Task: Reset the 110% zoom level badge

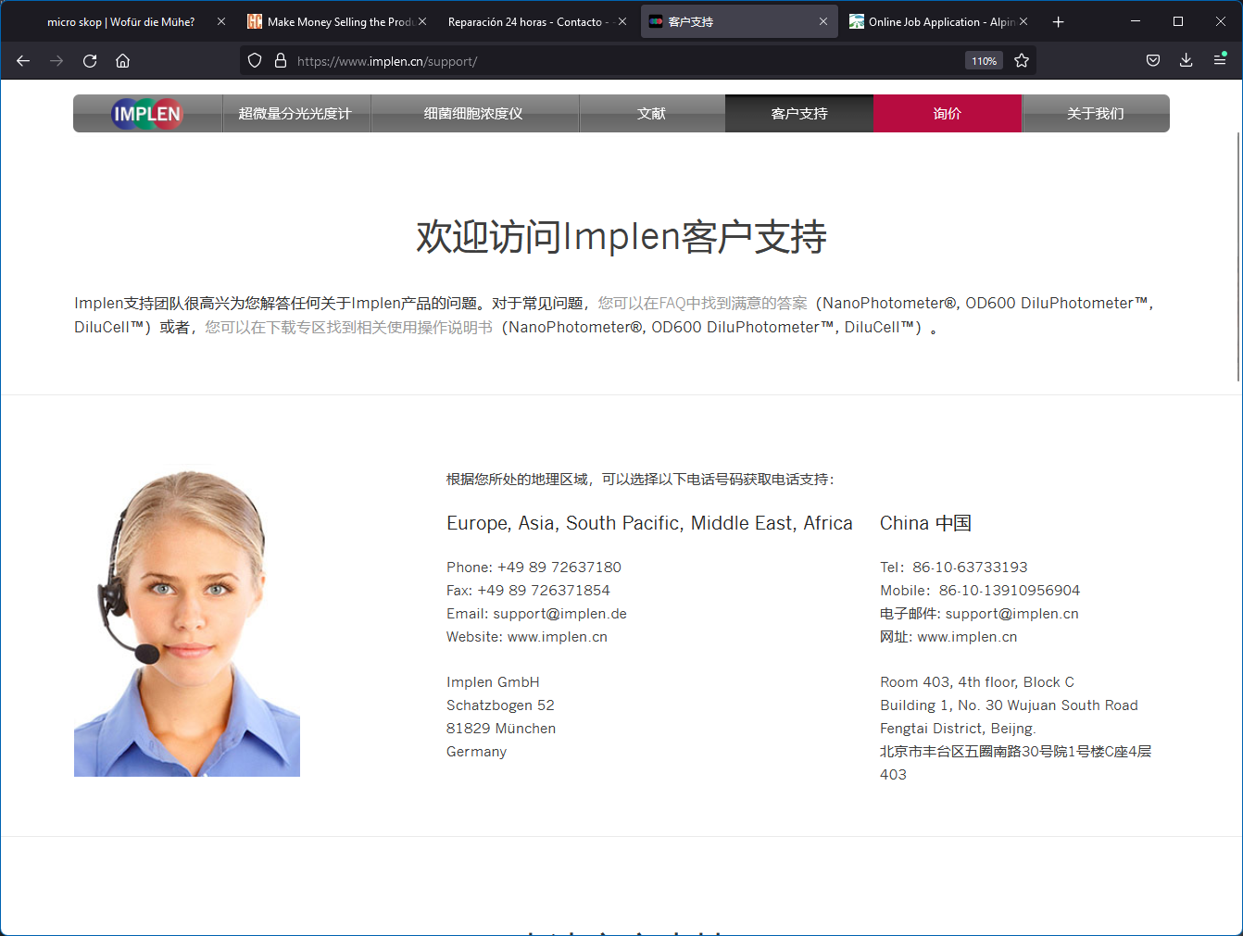Action: click(x=984, y=61)
